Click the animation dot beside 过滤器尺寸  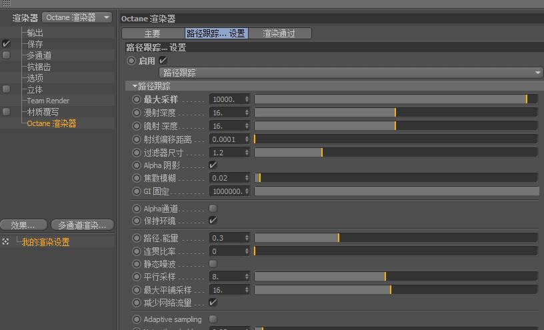pos(137,153)
